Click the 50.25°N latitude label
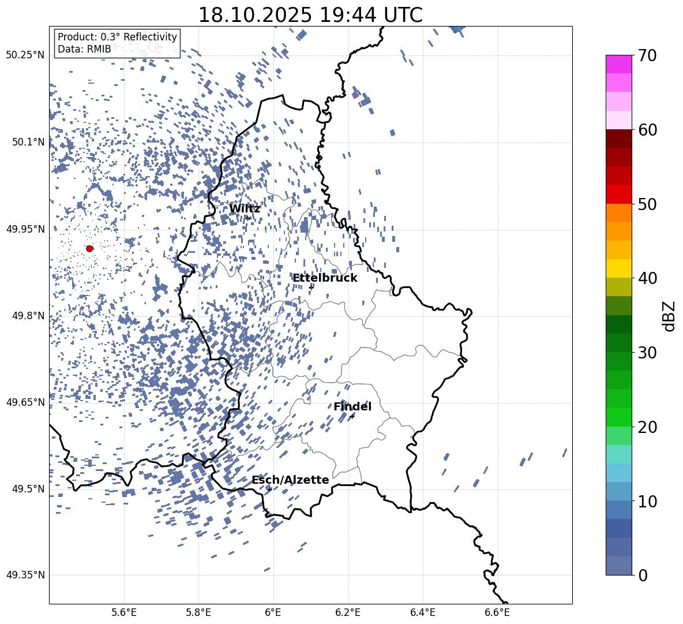Image resolution: width=683 pixels, height=624 pixels. (25, 55)
